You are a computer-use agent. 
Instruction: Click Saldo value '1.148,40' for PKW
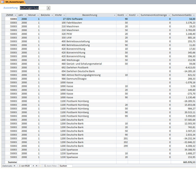click(183, 34)
